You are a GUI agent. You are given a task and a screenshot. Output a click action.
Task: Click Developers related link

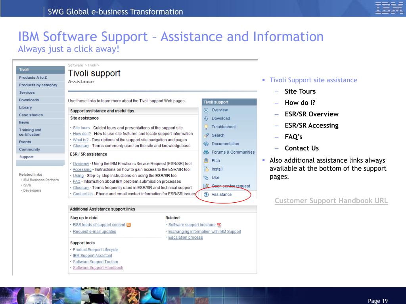[32, 190]
